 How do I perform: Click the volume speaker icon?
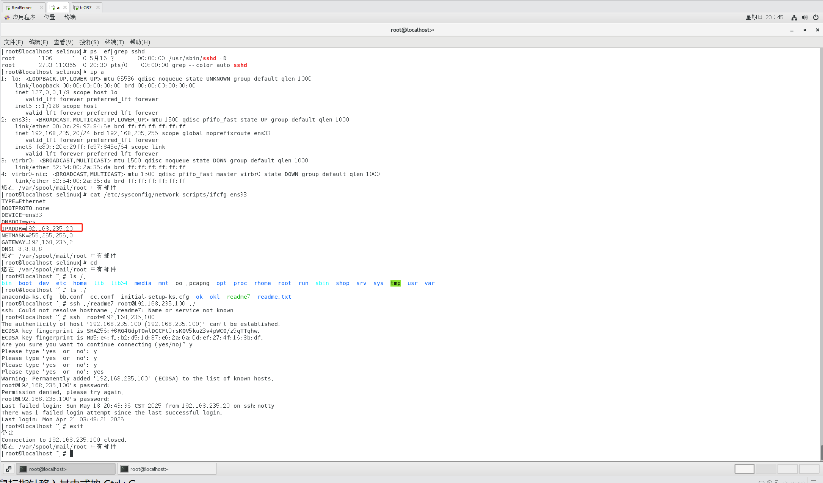(x=805, y=17)
